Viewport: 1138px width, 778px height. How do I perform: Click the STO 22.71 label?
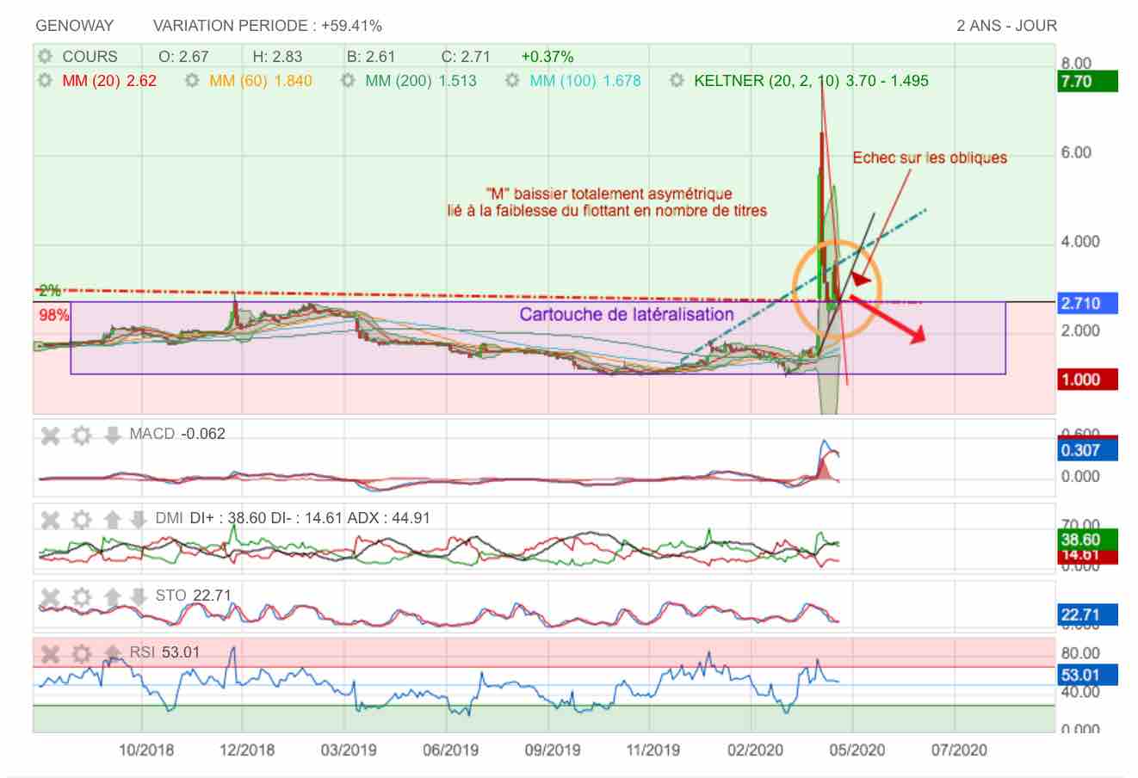[x=194, y=596]
